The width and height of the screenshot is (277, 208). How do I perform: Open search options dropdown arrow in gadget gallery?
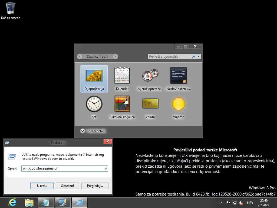coord(199,56)
